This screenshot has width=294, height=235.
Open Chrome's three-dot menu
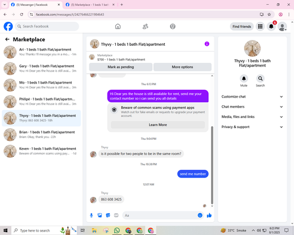point(289,15)
